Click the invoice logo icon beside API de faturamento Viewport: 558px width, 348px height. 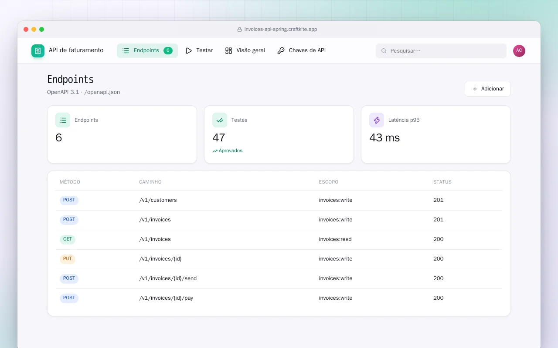[38, 51]
